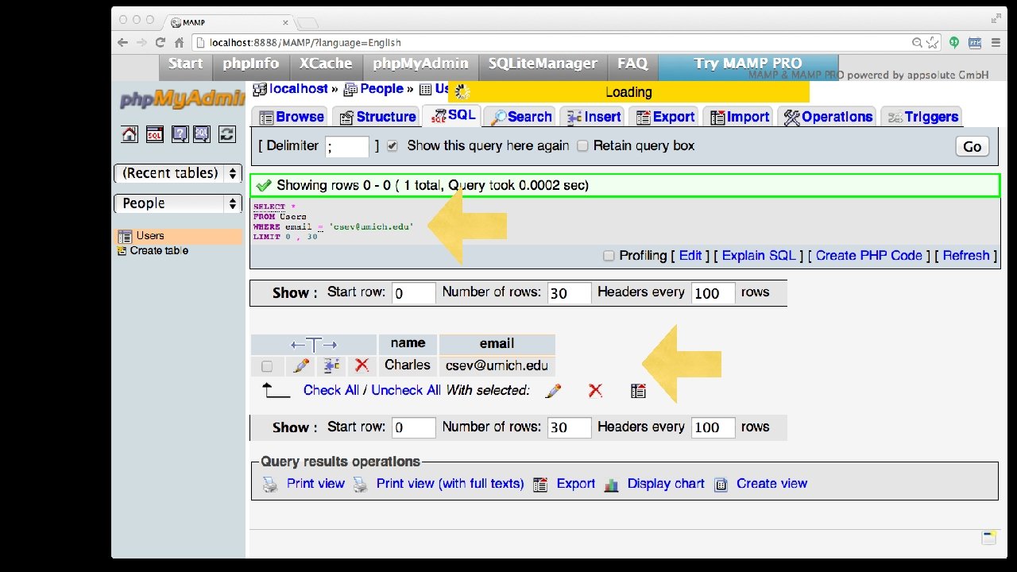Click the Export icon in query results operations
The width and height of the screenshot is (1017, 572).
(x=541, y=484)
